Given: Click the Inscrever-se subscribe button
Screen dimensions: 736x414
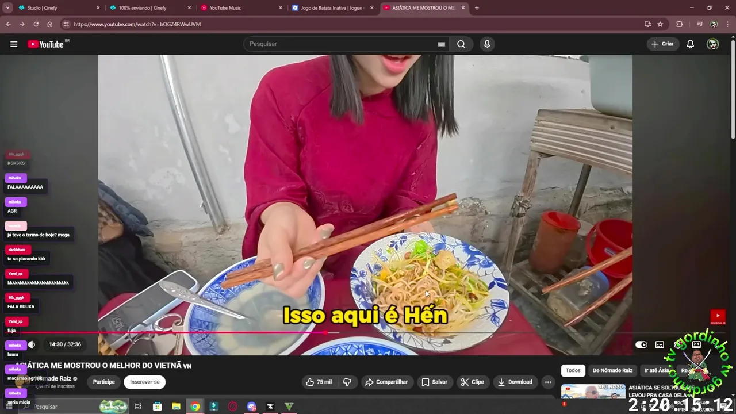Looking at the screenshot, I should pos(145,382).
